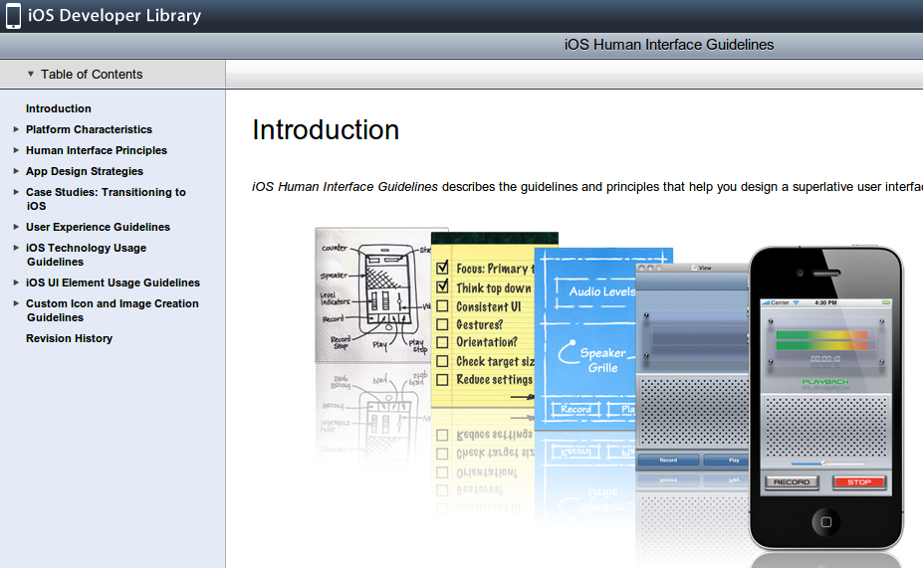Viewport: 923px width, 568px height.
Task: Select User Experience Guidelines in sidebar
Action: (x=98, y=227)
